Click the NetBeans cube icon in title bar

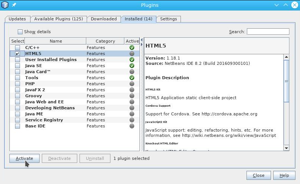pyautogui.click(x=5, y=5)
